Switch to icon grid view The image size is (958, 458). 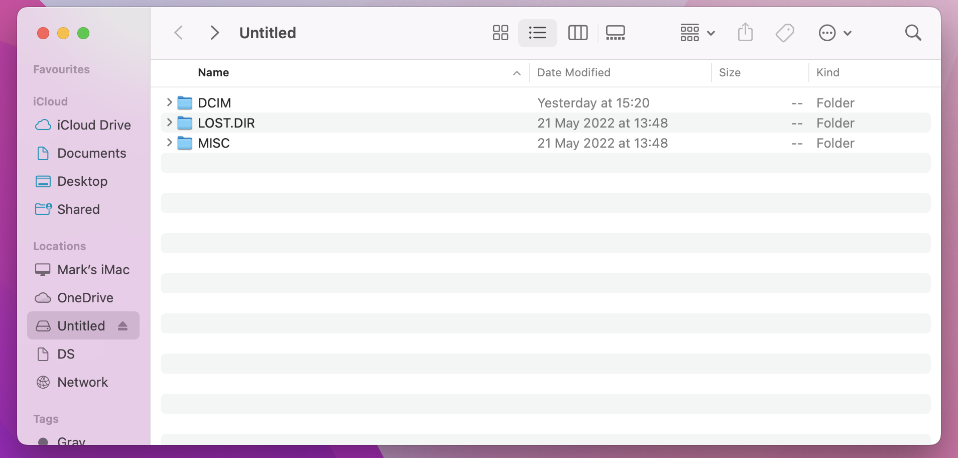coord(500,33)
